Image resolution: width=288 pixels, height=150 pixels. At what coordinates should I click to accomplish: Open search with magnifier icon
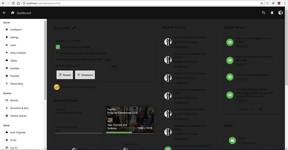[x=264, y=13]
